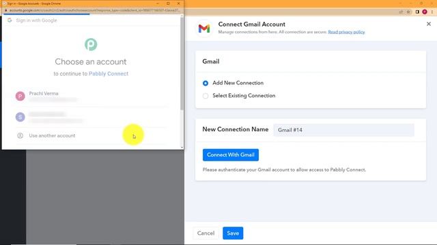Close the Connect Gmail Account panel
Viewport: 437px width, 245px height.
tap(429, 24)
